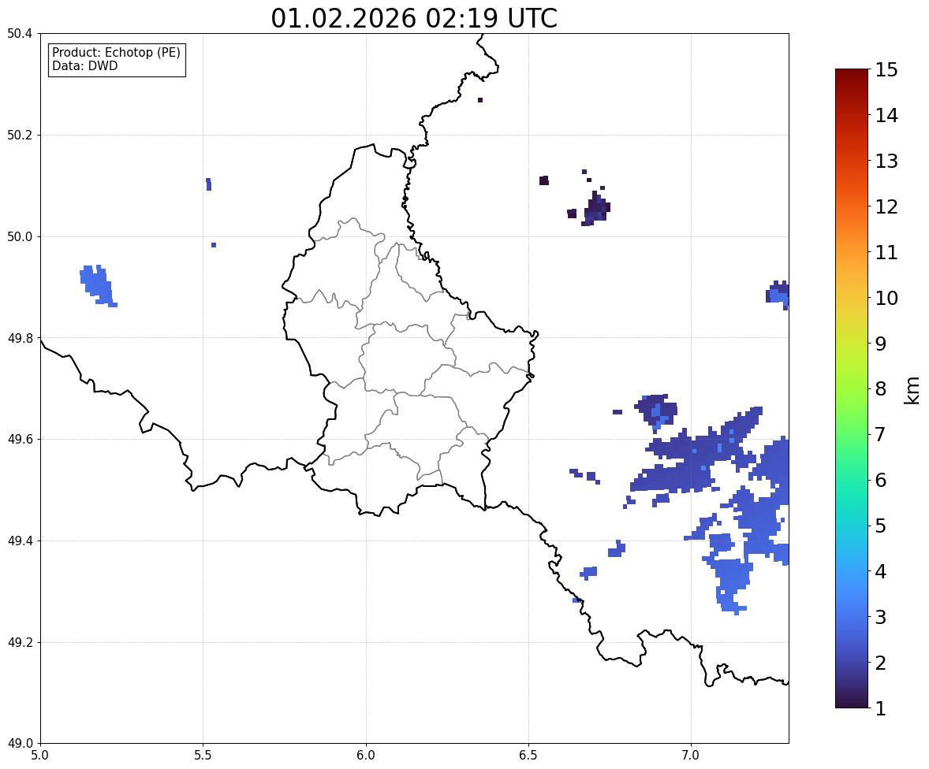This screenshot has width=929, height=769.
Task: Click colorbar tick label 5
Action: click(x=881, y=526)
